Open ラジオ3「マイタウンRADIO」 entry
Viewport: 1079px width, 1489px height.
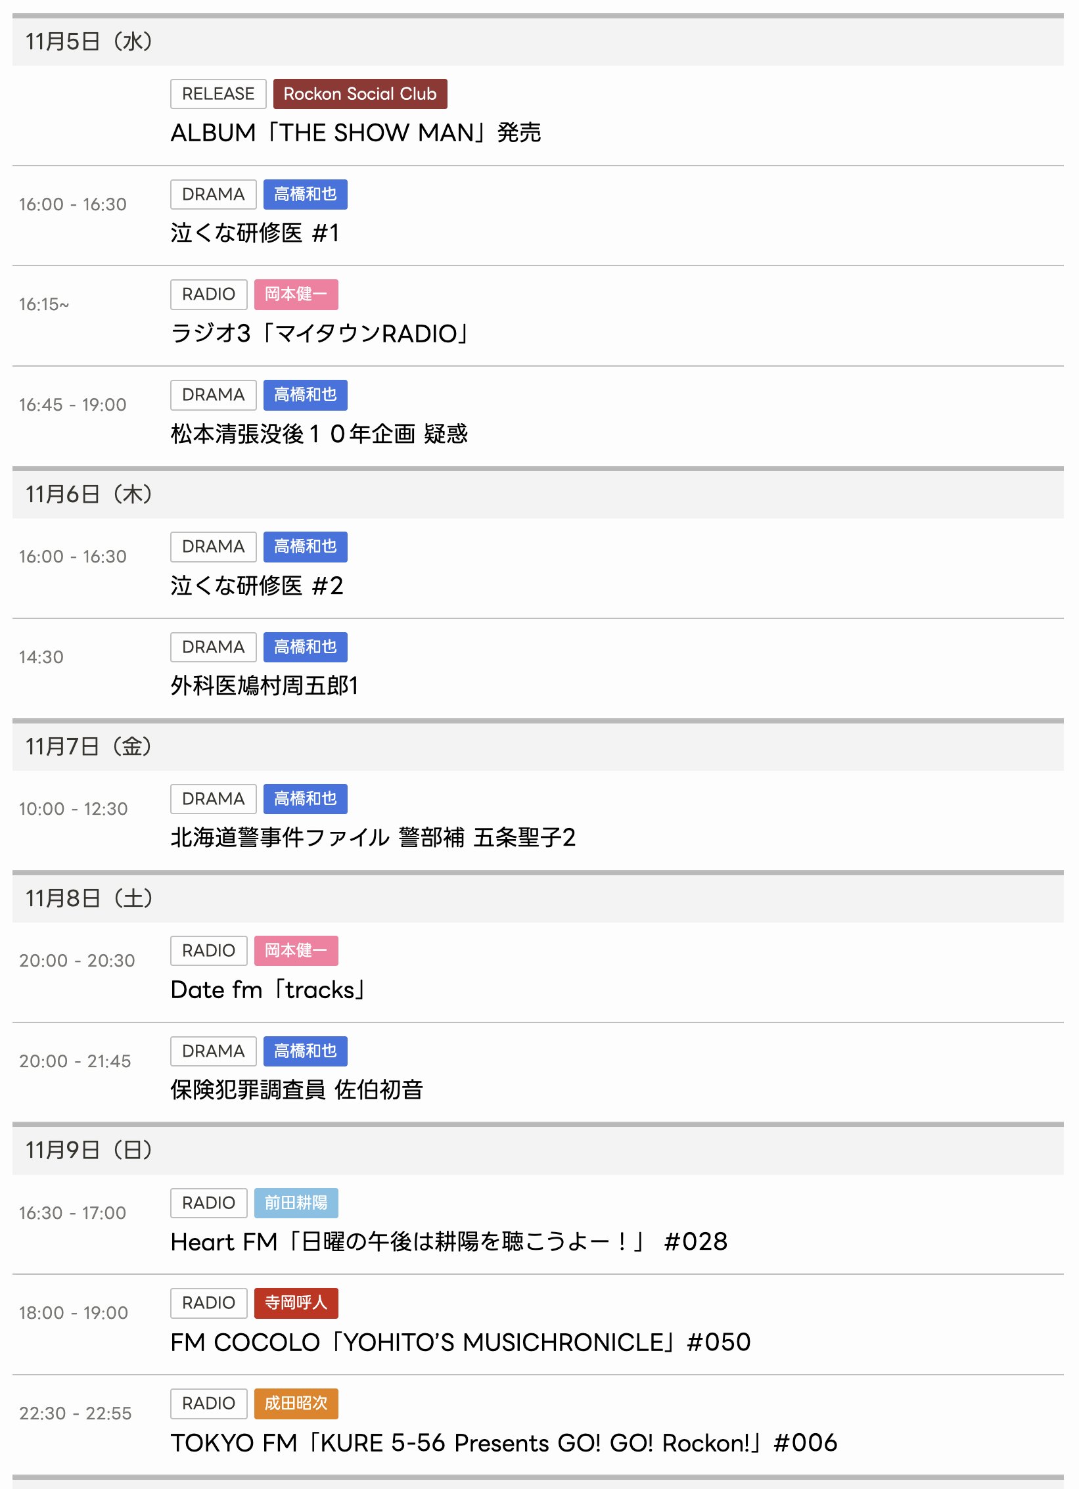(x=319, y=333)
